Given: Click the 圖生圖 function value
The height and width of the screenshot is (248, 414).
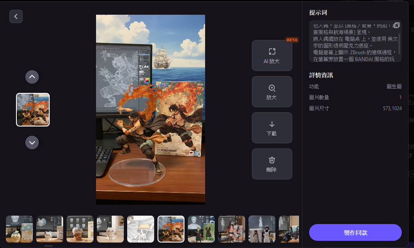Looking at the screenshot, I should tap(394, 87).
